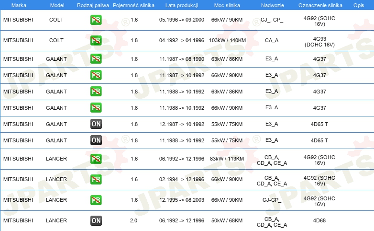Click the petrol fuel icon for COLT 1.8 140KM
This screenshot has height=231, width=374.
[96, 40]
